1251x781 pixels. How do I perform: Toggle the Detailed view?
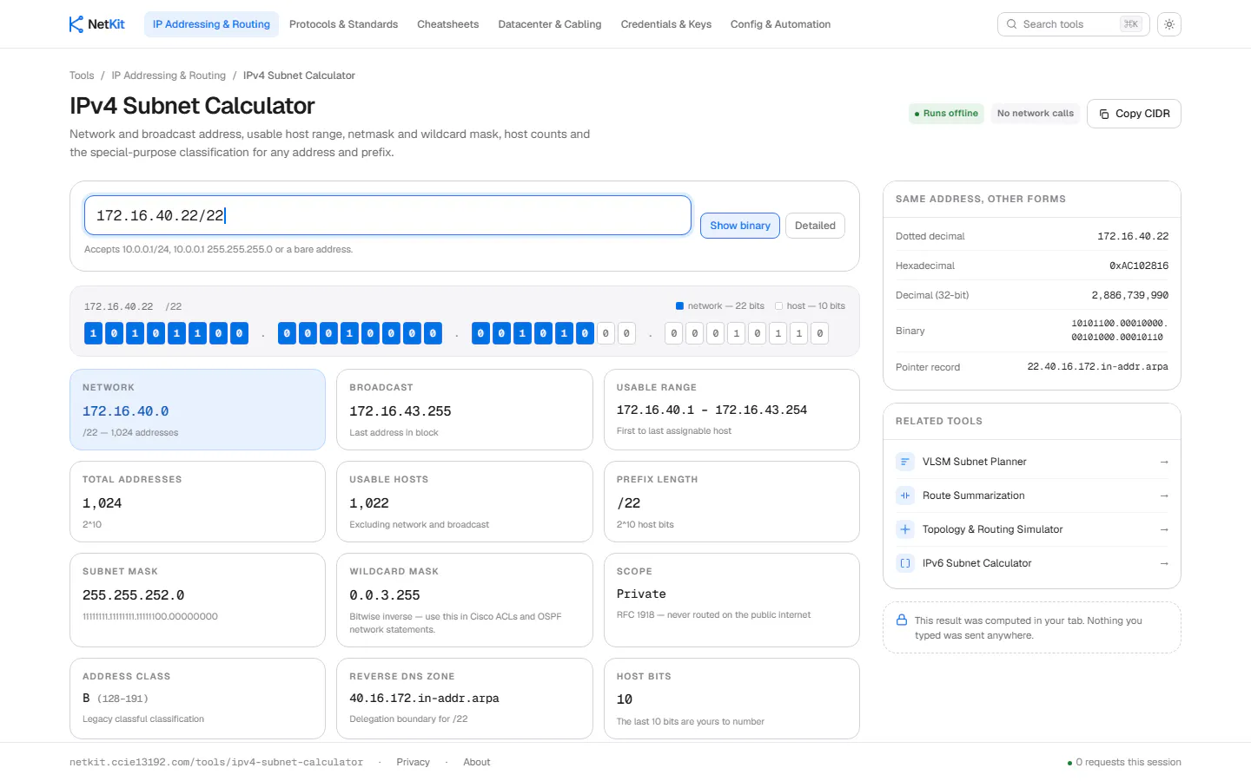815,226
